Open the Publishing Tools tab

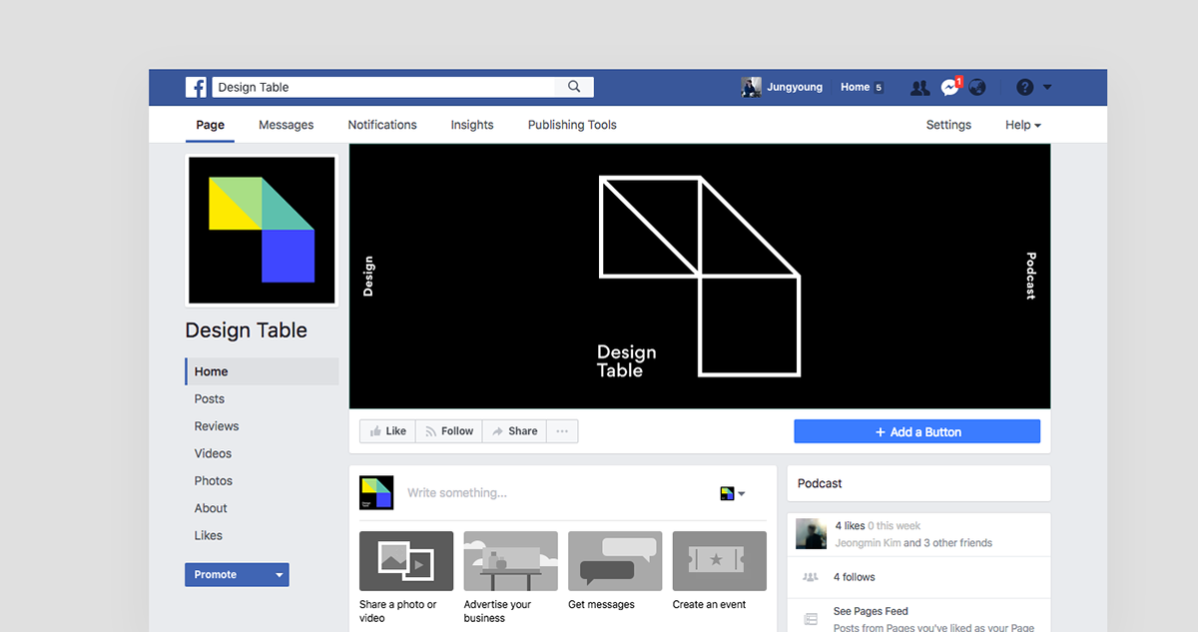[572, 125]
